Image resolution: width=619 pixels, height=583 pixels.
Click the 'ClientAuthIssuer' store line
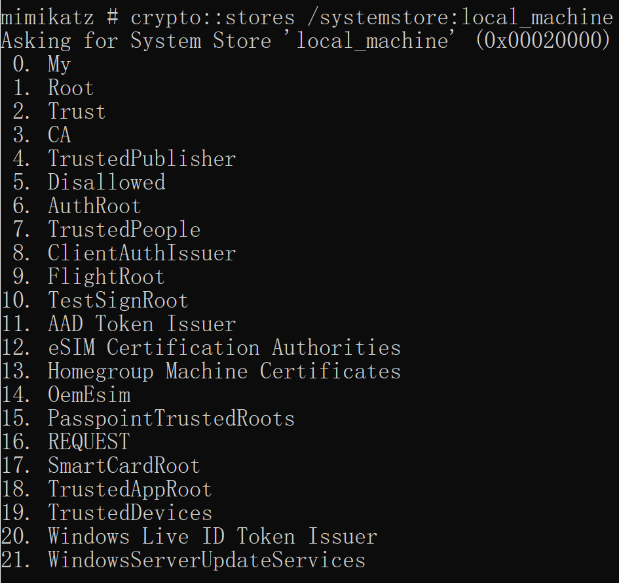(141, 253)
